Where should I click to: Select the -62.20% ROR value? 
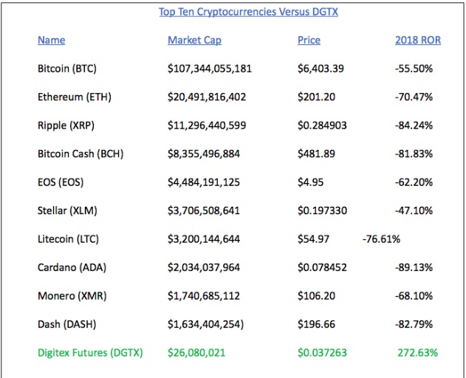[x=414, y=182]
